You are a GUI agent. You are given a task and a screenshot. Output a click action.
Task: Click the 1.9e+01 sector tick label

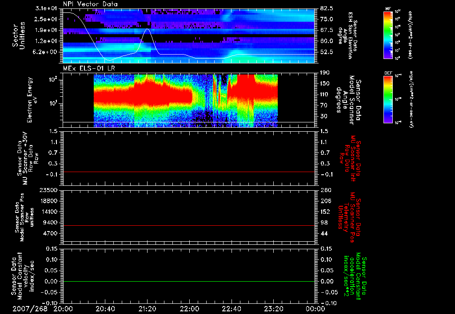(x=46, y=30)
